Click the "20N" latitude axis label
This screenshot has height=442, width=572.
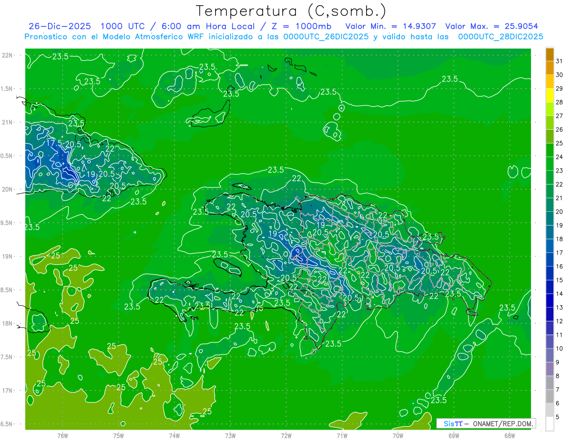[7, 189]
